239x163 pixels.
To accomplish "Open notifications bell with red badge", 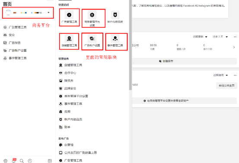I will point(14,160).
